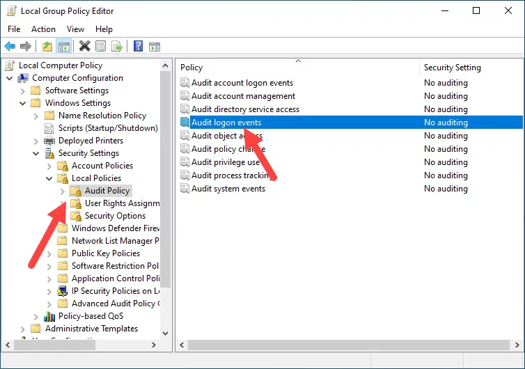The image size is (525, 369).
Task: Click the Security Options folder icon
Action: coord(76,216)
